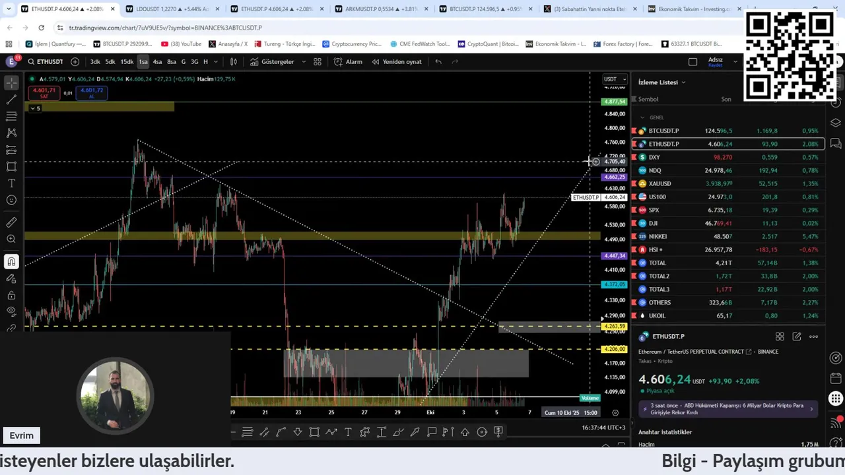Screen dimensions: 845x475
Task: Open the emoji icons tool
Action: click(11, 200)
